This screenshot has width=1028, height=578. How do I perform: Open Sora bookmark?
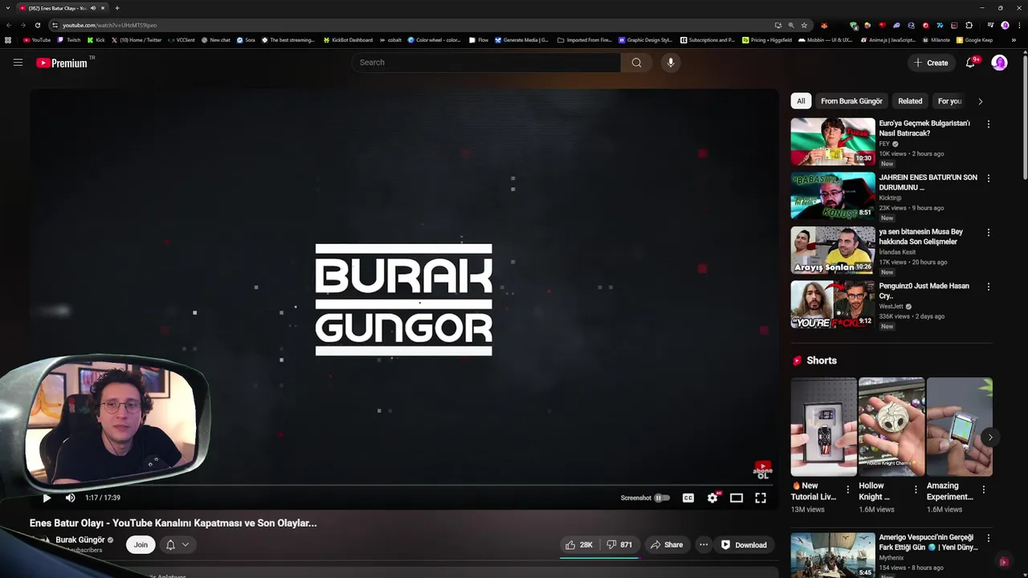(x=246, y=40)
